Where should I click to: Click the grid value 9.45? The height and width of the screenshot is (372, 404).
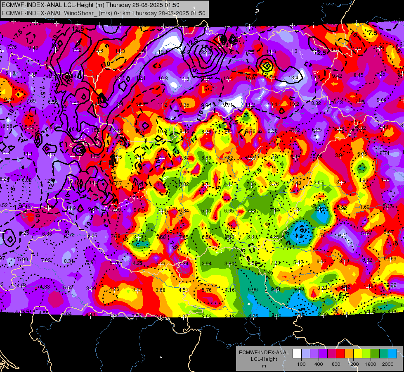[x=139, y=157]
